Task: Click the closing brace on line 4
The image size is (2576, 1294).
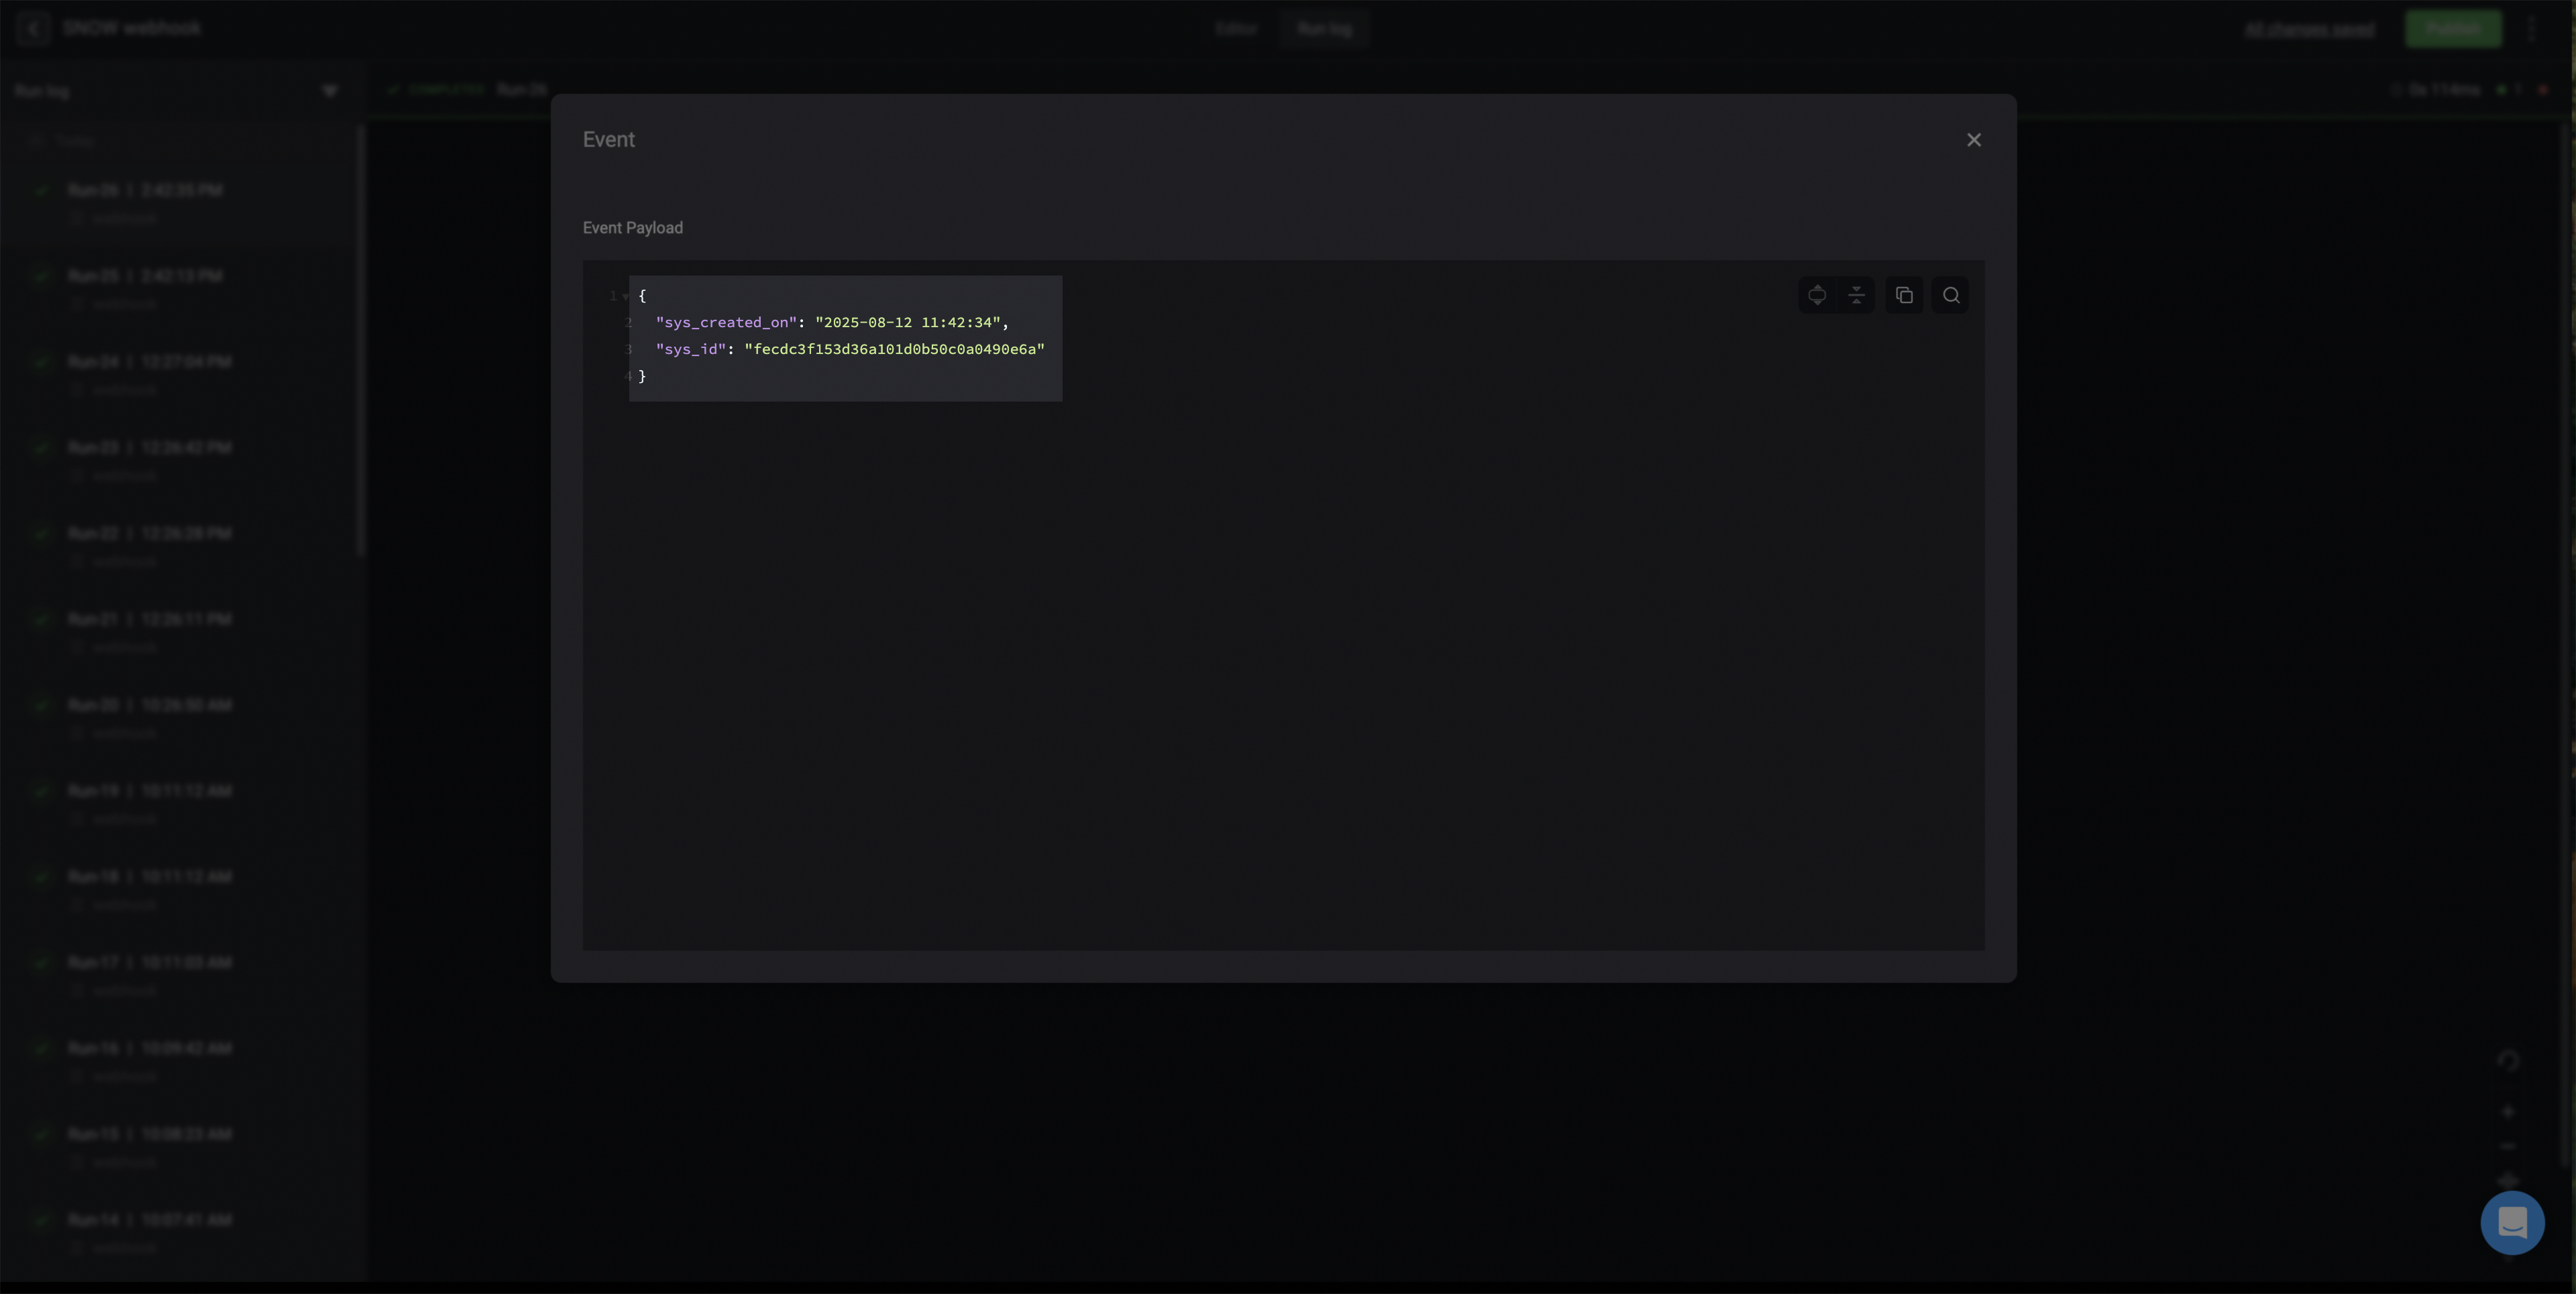Action: coord(642,377)
